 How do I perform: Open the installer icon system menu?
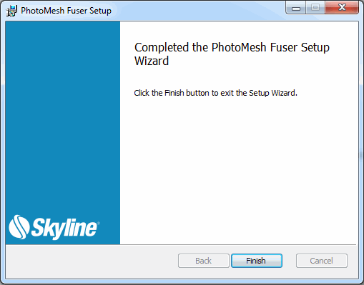11,11
